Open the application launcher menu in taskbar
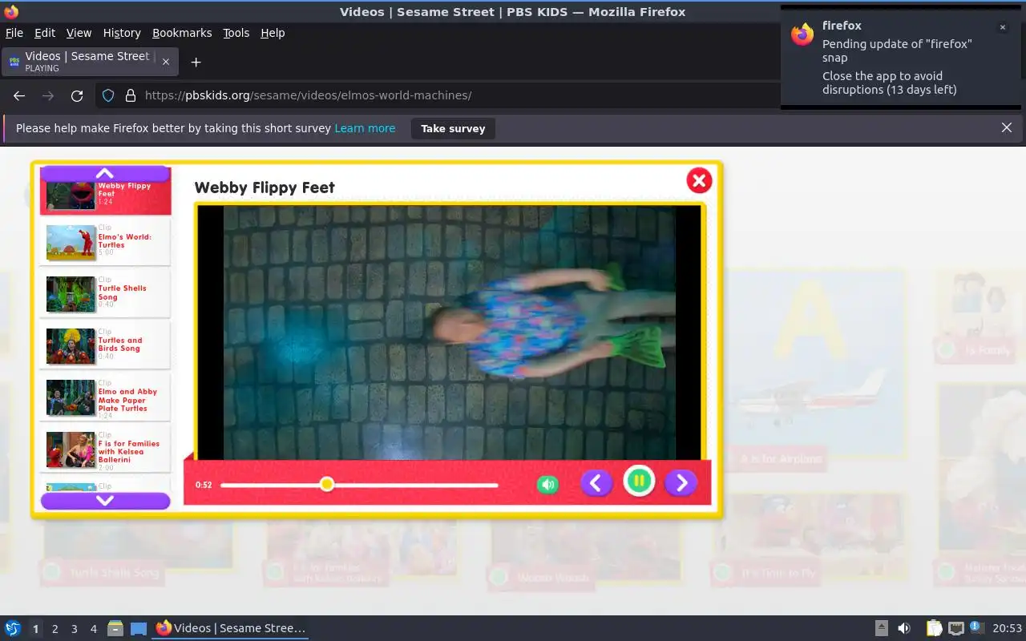Viewport: 1026px width, 641px height. tap(13, 628)
